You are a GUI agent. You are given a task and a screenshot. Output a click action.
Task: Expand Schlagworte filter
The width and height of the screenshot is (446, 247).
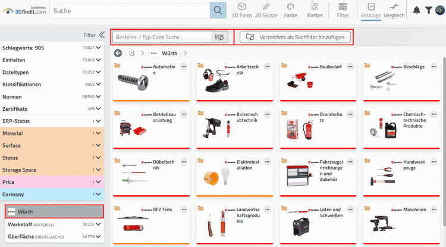[98, 48]
